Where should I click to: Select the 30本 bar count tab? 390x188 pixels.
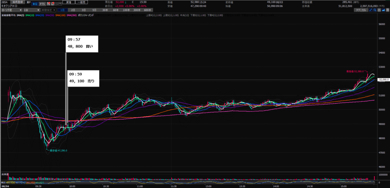(105, 10)
